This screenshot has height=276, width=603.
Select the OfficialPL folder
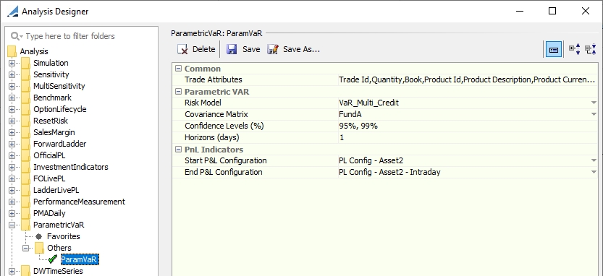[51, 155]
